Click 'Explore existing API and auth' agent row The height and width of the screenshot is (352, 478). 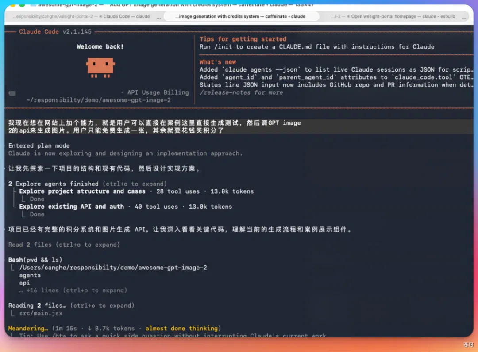[x=126, y=207]
